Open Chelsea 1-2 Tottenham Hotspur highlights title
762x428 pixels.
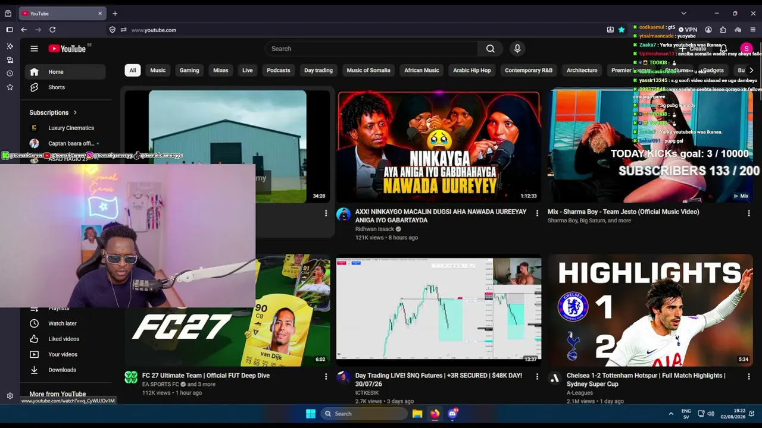646,380
